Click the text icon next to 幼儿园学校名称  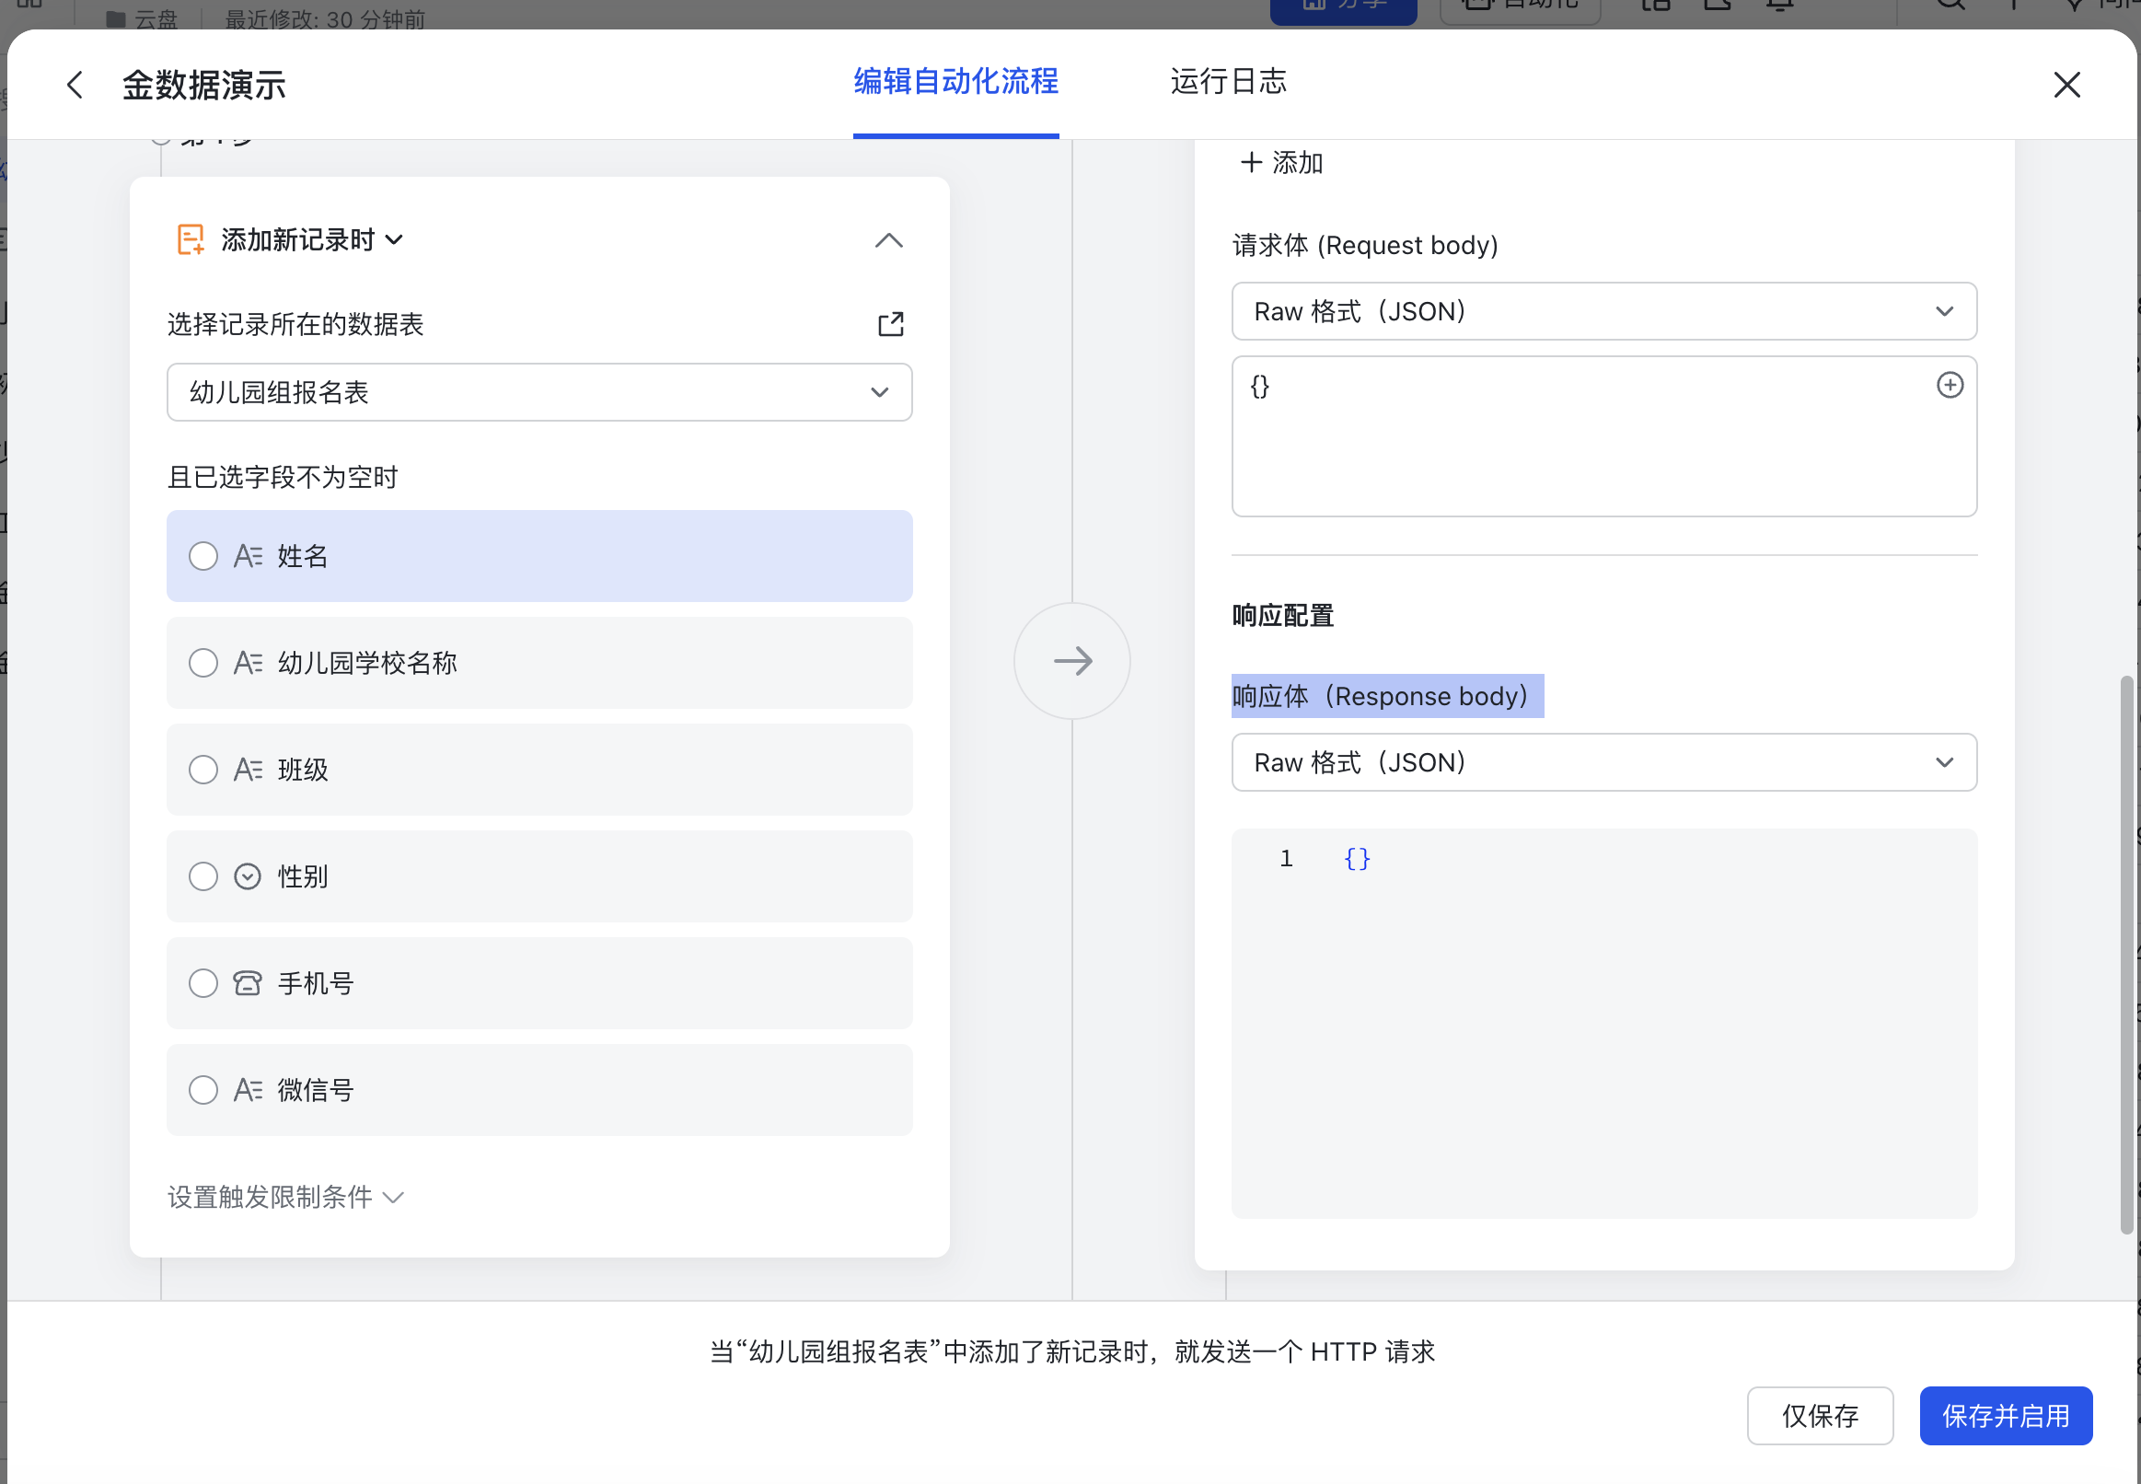[248, 663]
